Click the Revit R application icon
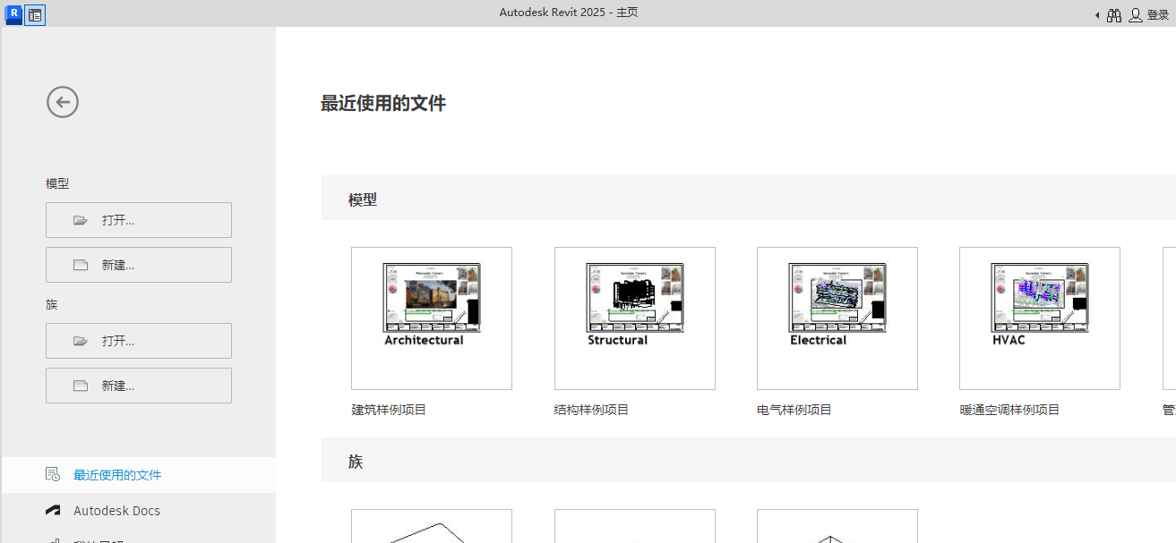Image resolution: width=1176 pixels, height=543 pixels. 13,14
